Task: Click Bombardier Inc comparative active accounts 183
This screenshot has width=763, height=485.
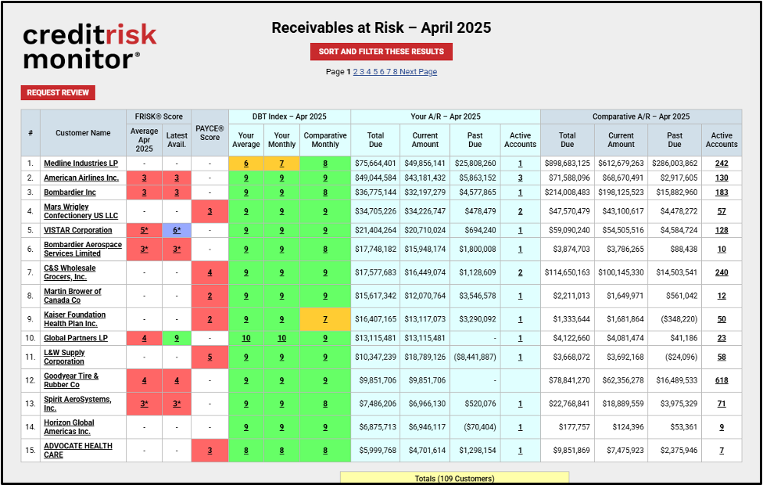Action: pyautogui.click(x=722, y=192)
